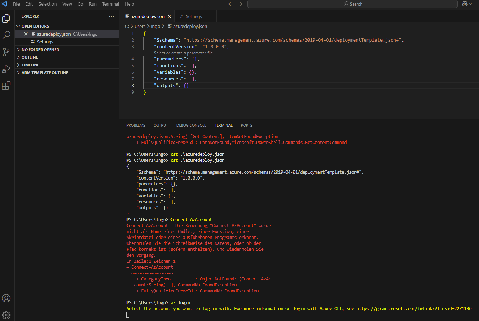
Task: Select the Search icon in activity bar
Action: coord(6,35)
